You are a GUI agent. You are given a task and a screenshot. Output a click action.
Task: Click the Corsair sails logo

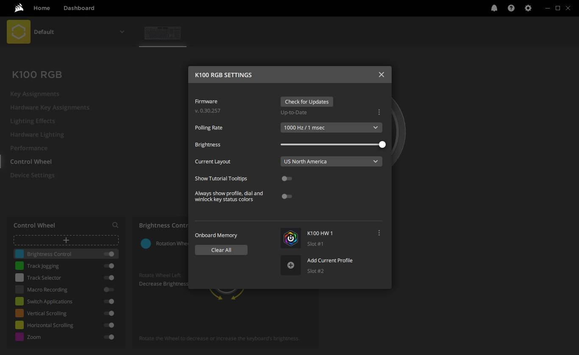[x=19, y=8]
